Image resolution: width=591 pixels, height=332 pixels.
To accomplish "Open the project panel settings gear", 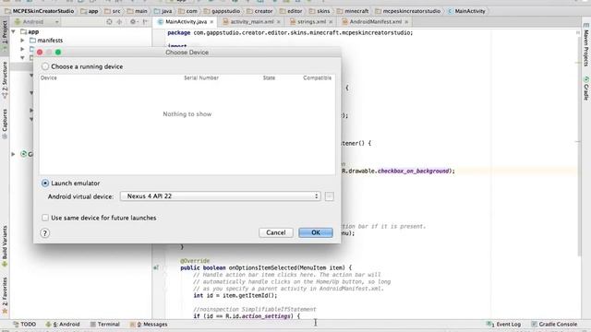I will point(133,22).
